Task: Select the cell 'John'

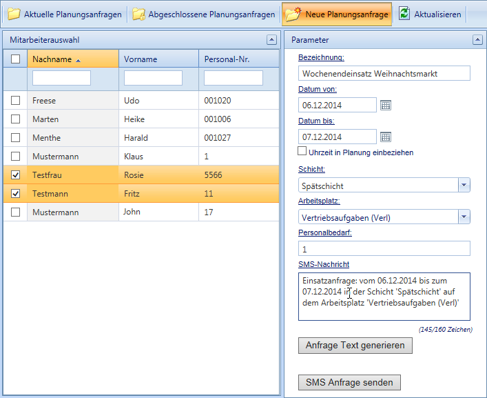Action: pos(158,212)
